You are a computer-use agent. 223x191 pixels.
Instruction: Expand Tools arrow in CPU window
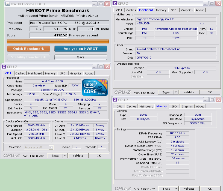(65, 156)
